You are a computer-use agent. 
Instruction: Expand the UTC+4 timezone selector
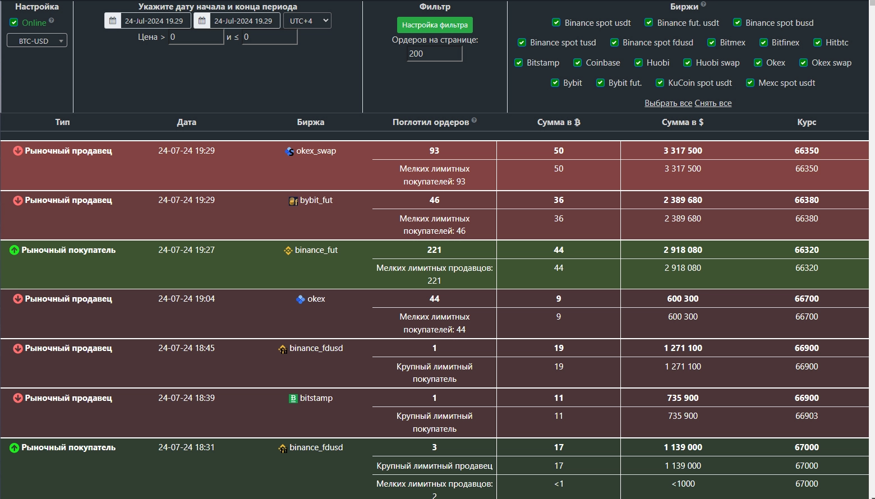click(307, 21)
